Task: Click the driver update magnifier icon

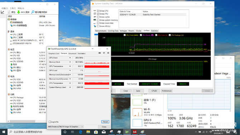Action: pyautogui.click(x=33, y=12)
